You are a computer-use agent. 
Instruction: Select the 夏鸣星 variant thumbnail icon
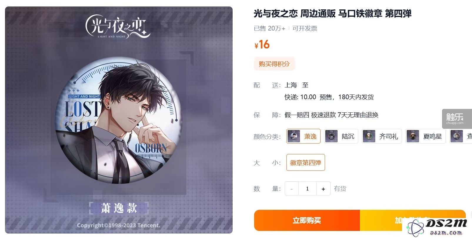pyautogui.click(x=413, y=136)
